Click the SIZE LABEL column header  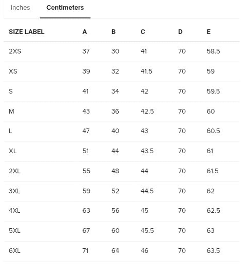click(x=26, y=32)
